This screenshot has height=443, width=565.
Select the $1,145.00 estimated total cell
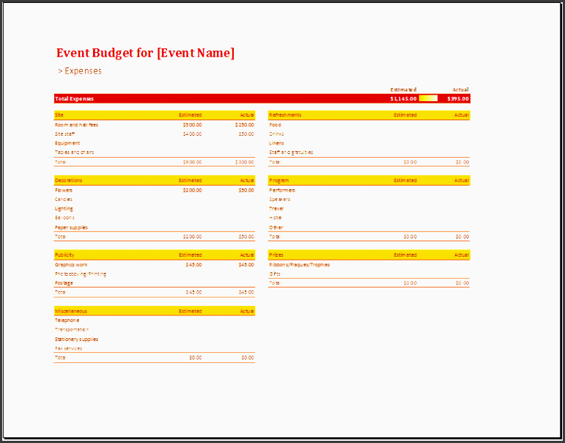[x=403, y=98]
